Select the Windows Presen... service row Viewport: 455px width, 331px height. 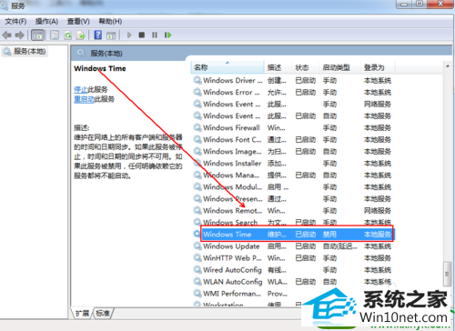(293, 199)
